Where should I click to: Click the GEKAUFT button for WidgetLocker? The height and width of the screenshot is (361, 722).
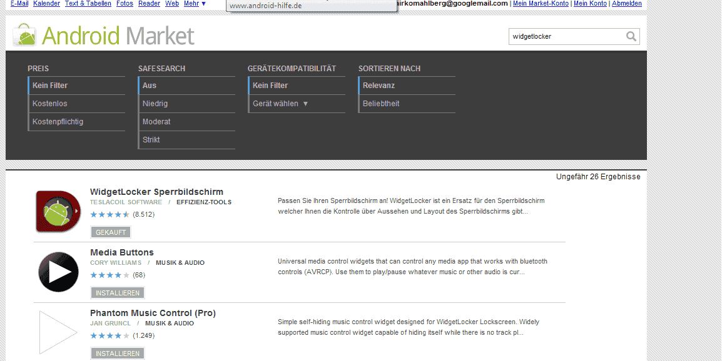click(111, 232)
